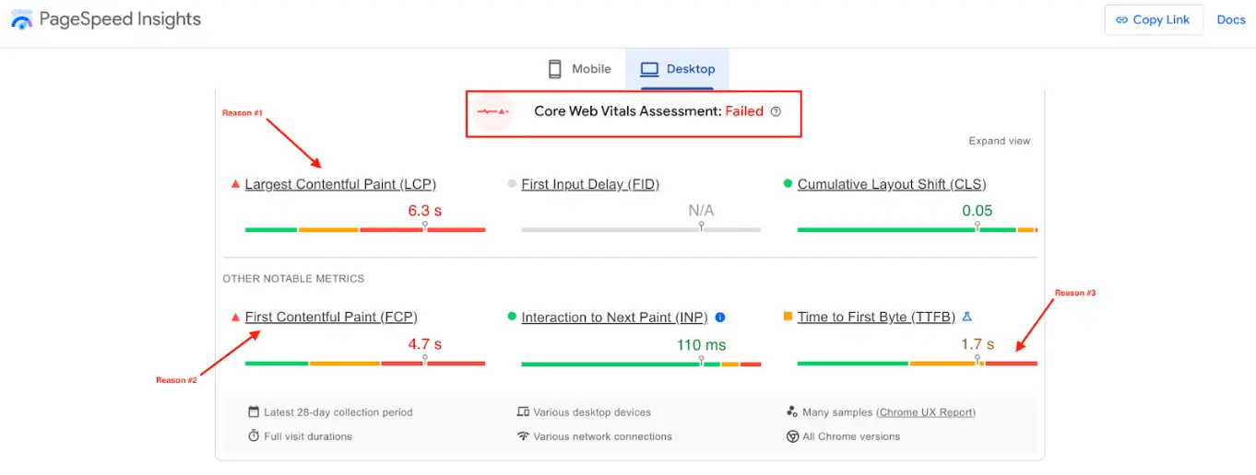Click the people icon for Many samples
The height and width of the screenshot is (475, 1256).
tap(792, 412)
